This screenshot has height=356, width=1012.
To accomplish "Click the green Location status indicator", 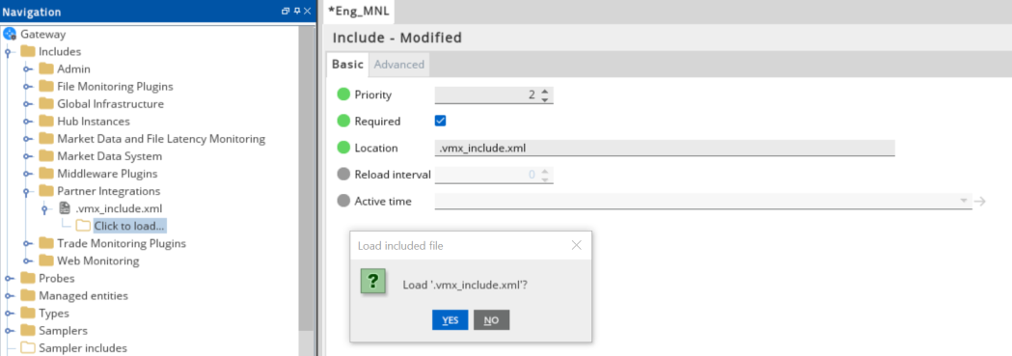I will click(x=343, y=148).
